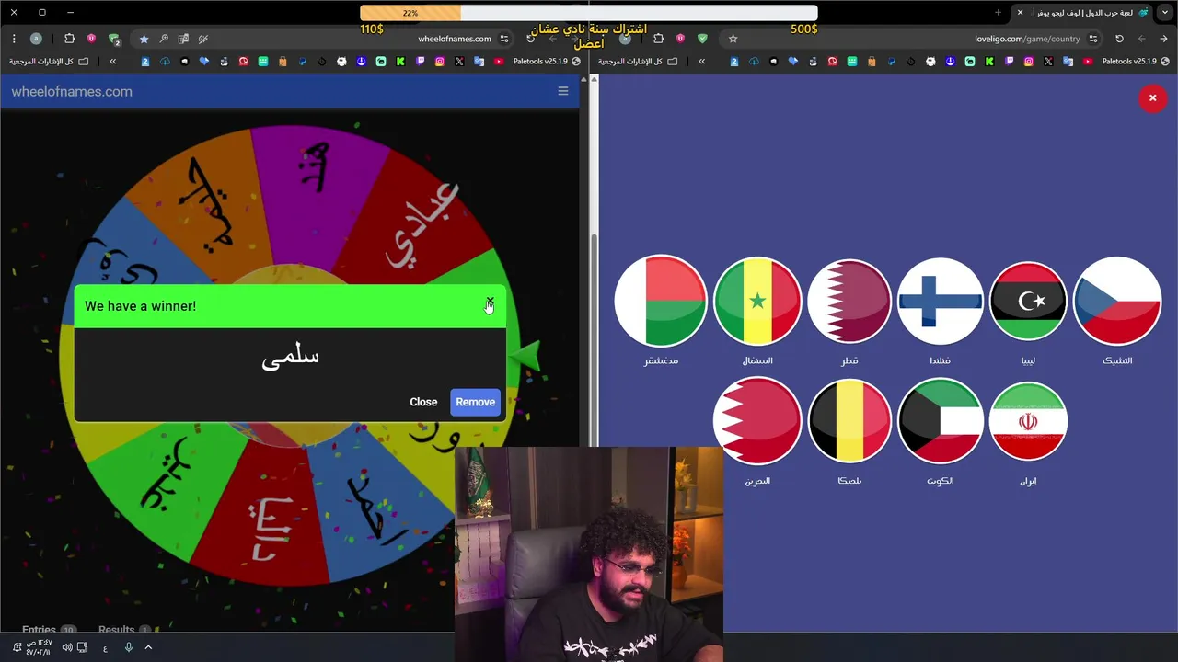Open Extensions puzzle icon in loveligo window

pyautogui.click(x=658, y=39)
